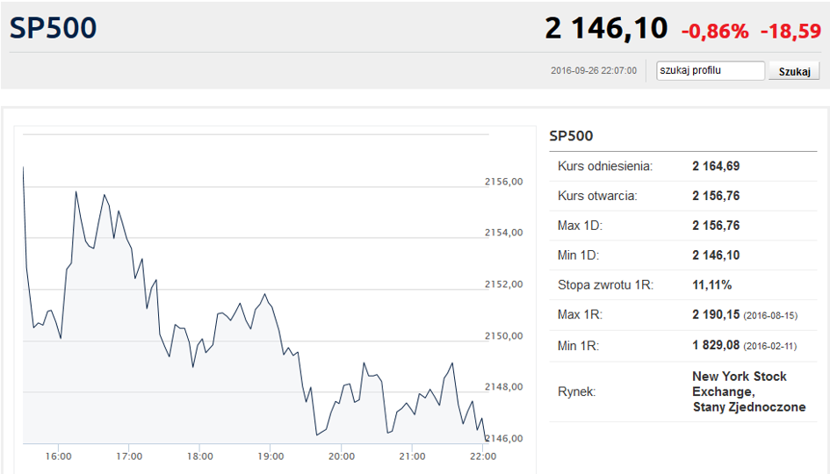Click the 2146,00 price axis label

point(503,438)
